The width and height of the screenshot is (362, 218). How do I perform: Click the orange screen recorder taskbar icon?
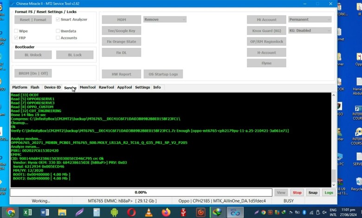click(200, 212)
